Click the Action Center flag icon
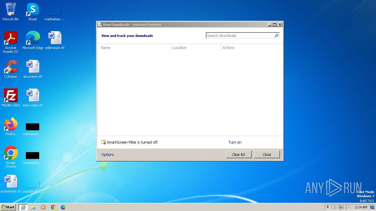 (x=348, y=207)
